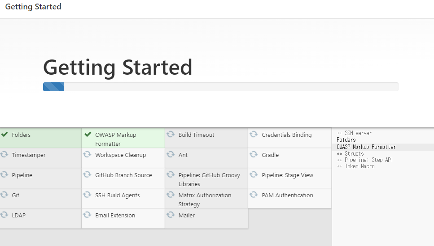Click the '** SSH server' log line
434x246 pixels.
(354, 133)
